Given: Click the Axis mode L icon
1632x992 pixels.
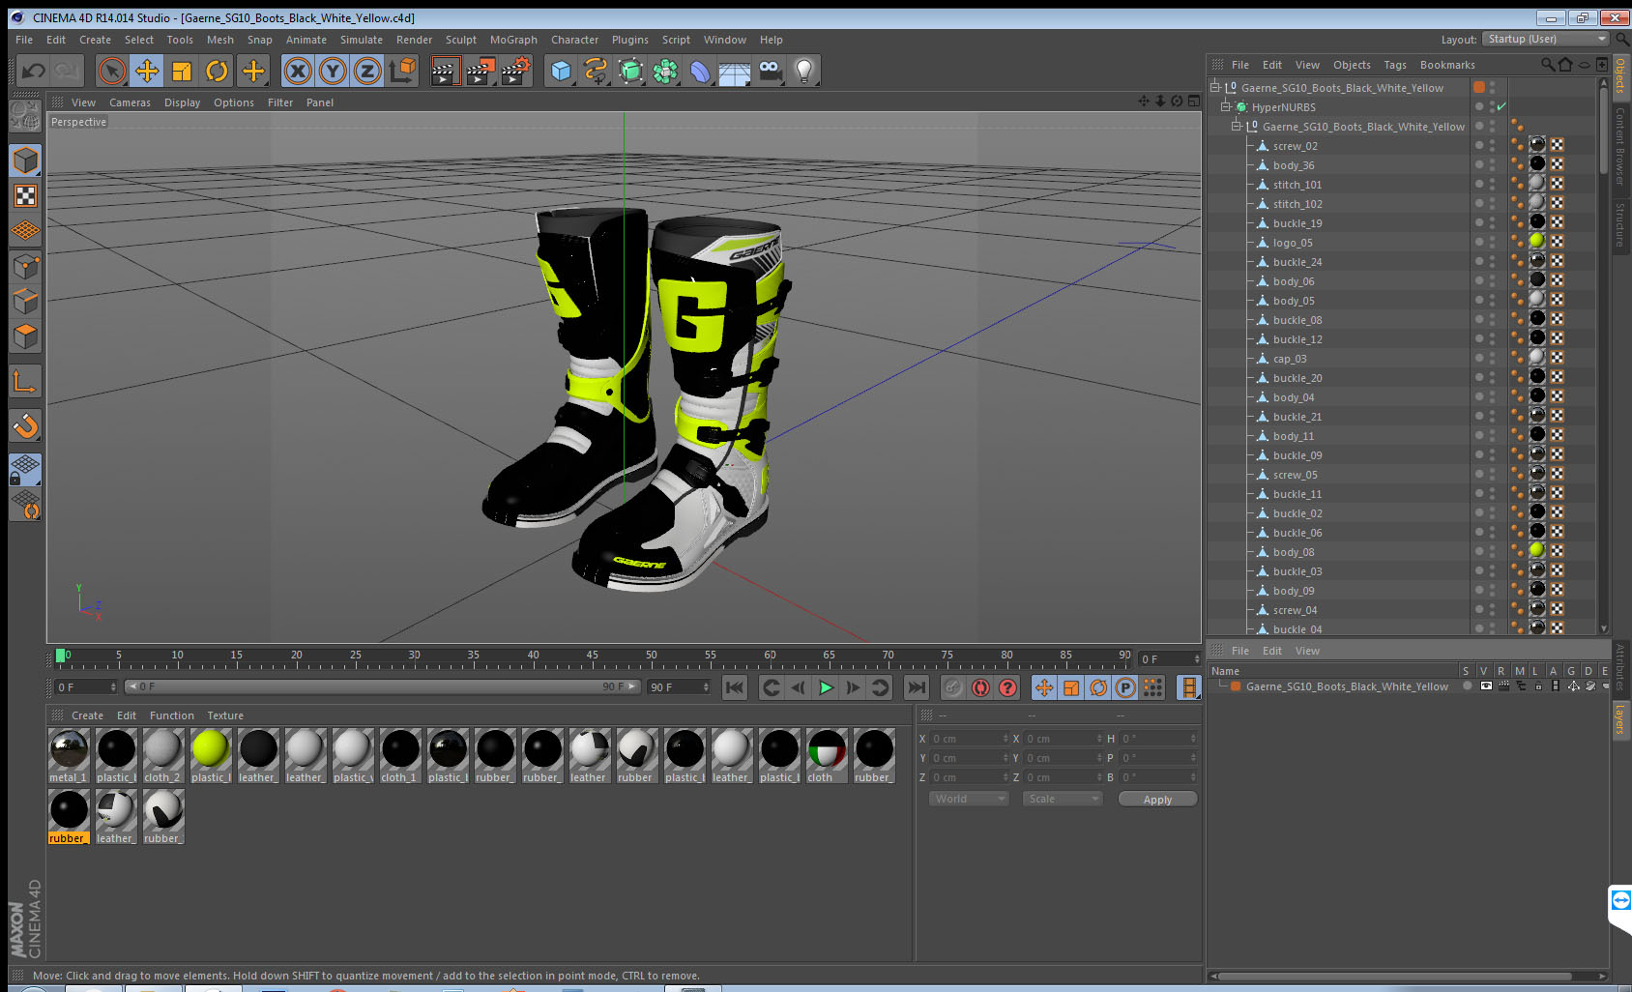Looking at the screenshot, I should (25, 382).
